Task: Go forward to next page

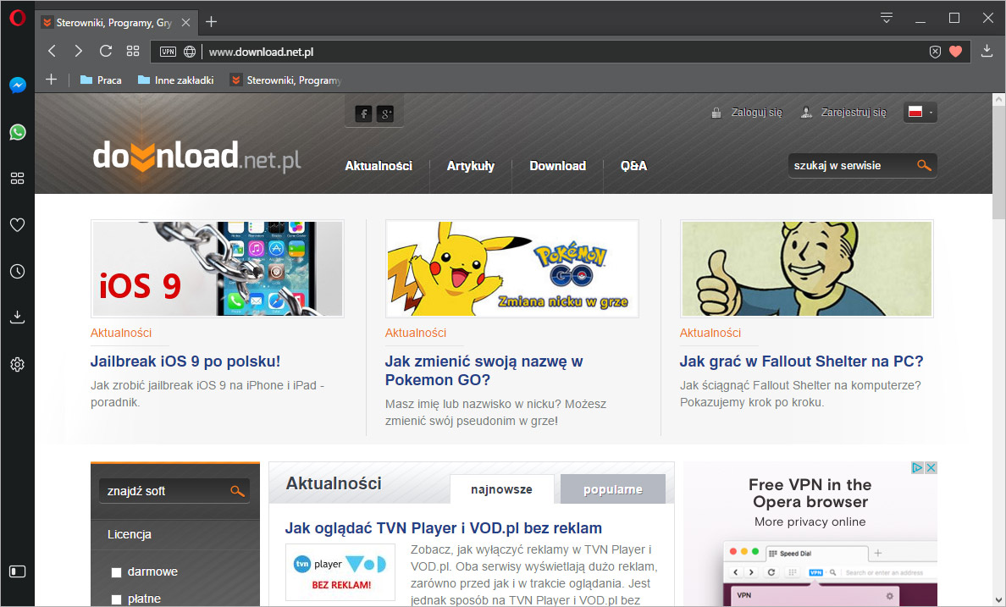Action: click(x=78, y=52)
